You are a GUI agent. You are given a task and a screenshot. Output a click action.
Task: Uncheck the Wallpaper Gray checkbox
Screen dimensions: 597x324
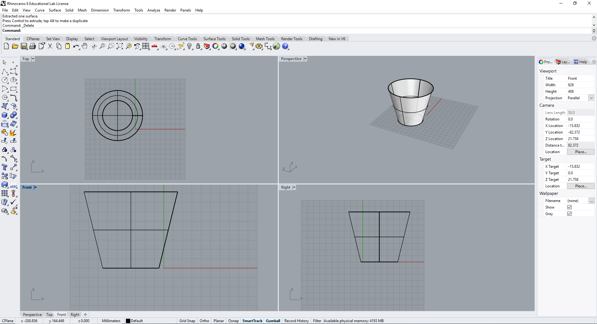pos(569,214)
